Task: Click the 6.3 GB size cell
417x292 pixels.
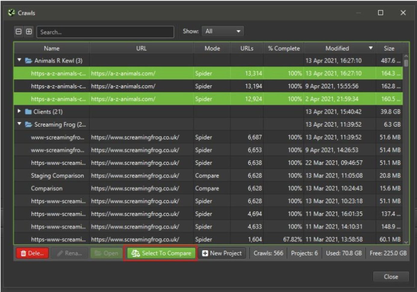Action: point(392,124)
